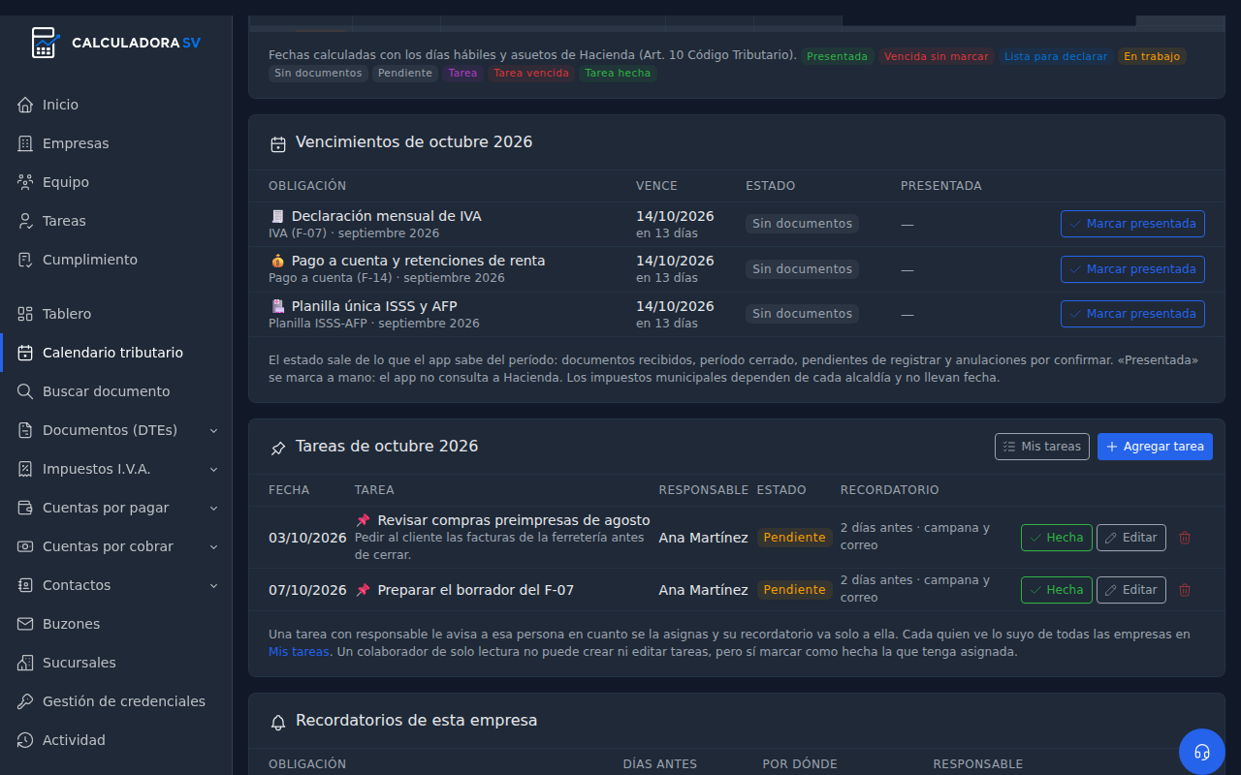The image size is (1241, 775).
Task: Click the Inicio house icon
Action: [25, 105]
